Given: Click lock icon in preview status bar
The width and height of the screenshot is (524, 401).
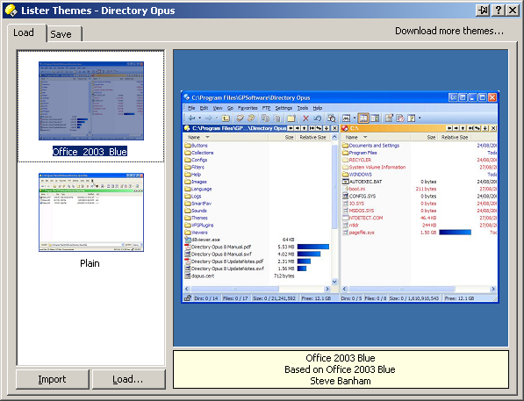Looking at the screenshot, I should click(188, 298).
